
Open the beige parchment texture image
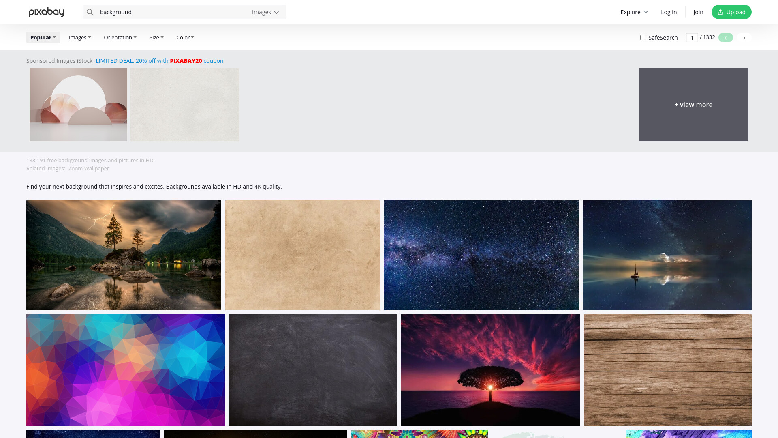click(x=302, y=255)
